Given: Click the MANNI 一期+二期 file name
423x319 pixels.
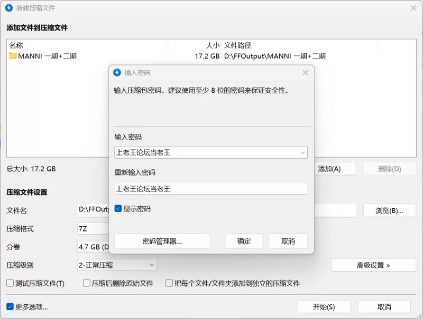Looking at the screenshot, I should (x=47, y=56).
